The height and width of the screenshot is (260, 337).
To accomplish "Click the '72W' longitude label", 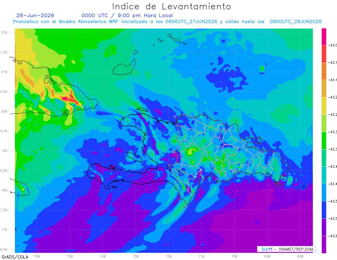I will (168, 256).
